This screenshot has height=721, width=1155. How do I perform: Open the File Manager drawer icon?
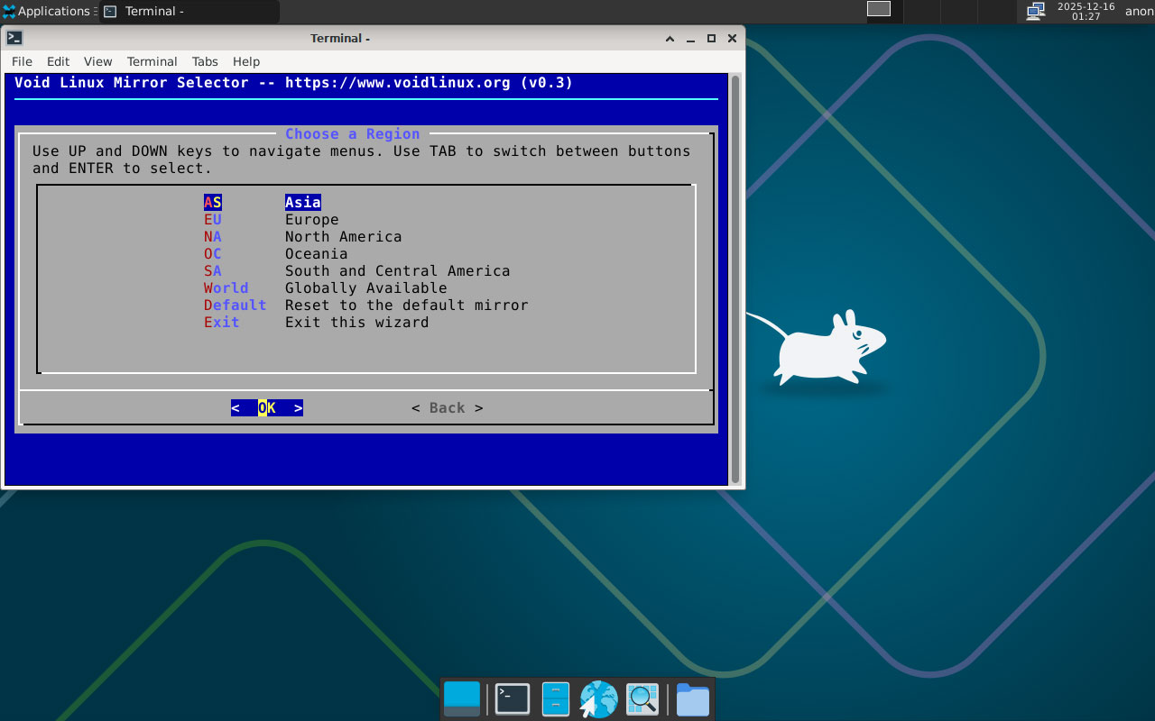(555, 699)
